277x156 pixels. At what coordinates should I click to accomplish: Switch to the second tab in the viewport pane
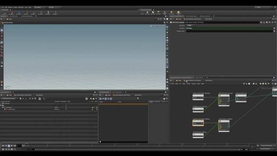[14, 16]
